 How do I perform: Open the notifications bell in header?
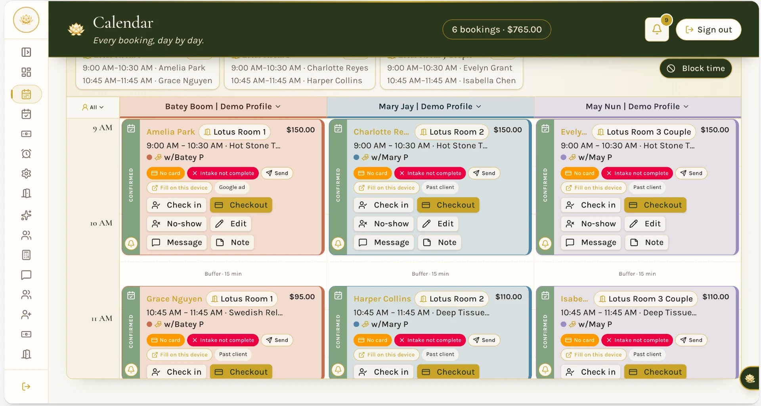(x=657, y=29)
